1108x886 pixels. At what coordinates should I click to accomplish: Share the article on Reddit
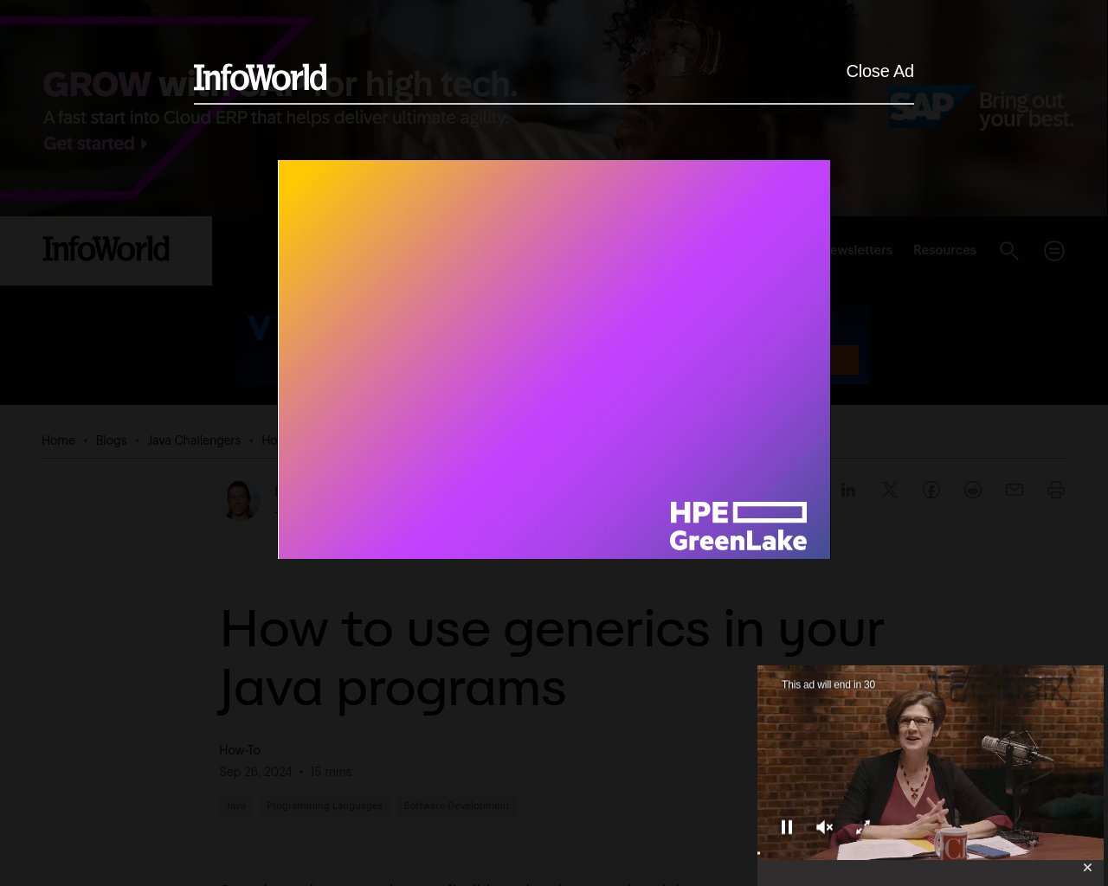973,490
